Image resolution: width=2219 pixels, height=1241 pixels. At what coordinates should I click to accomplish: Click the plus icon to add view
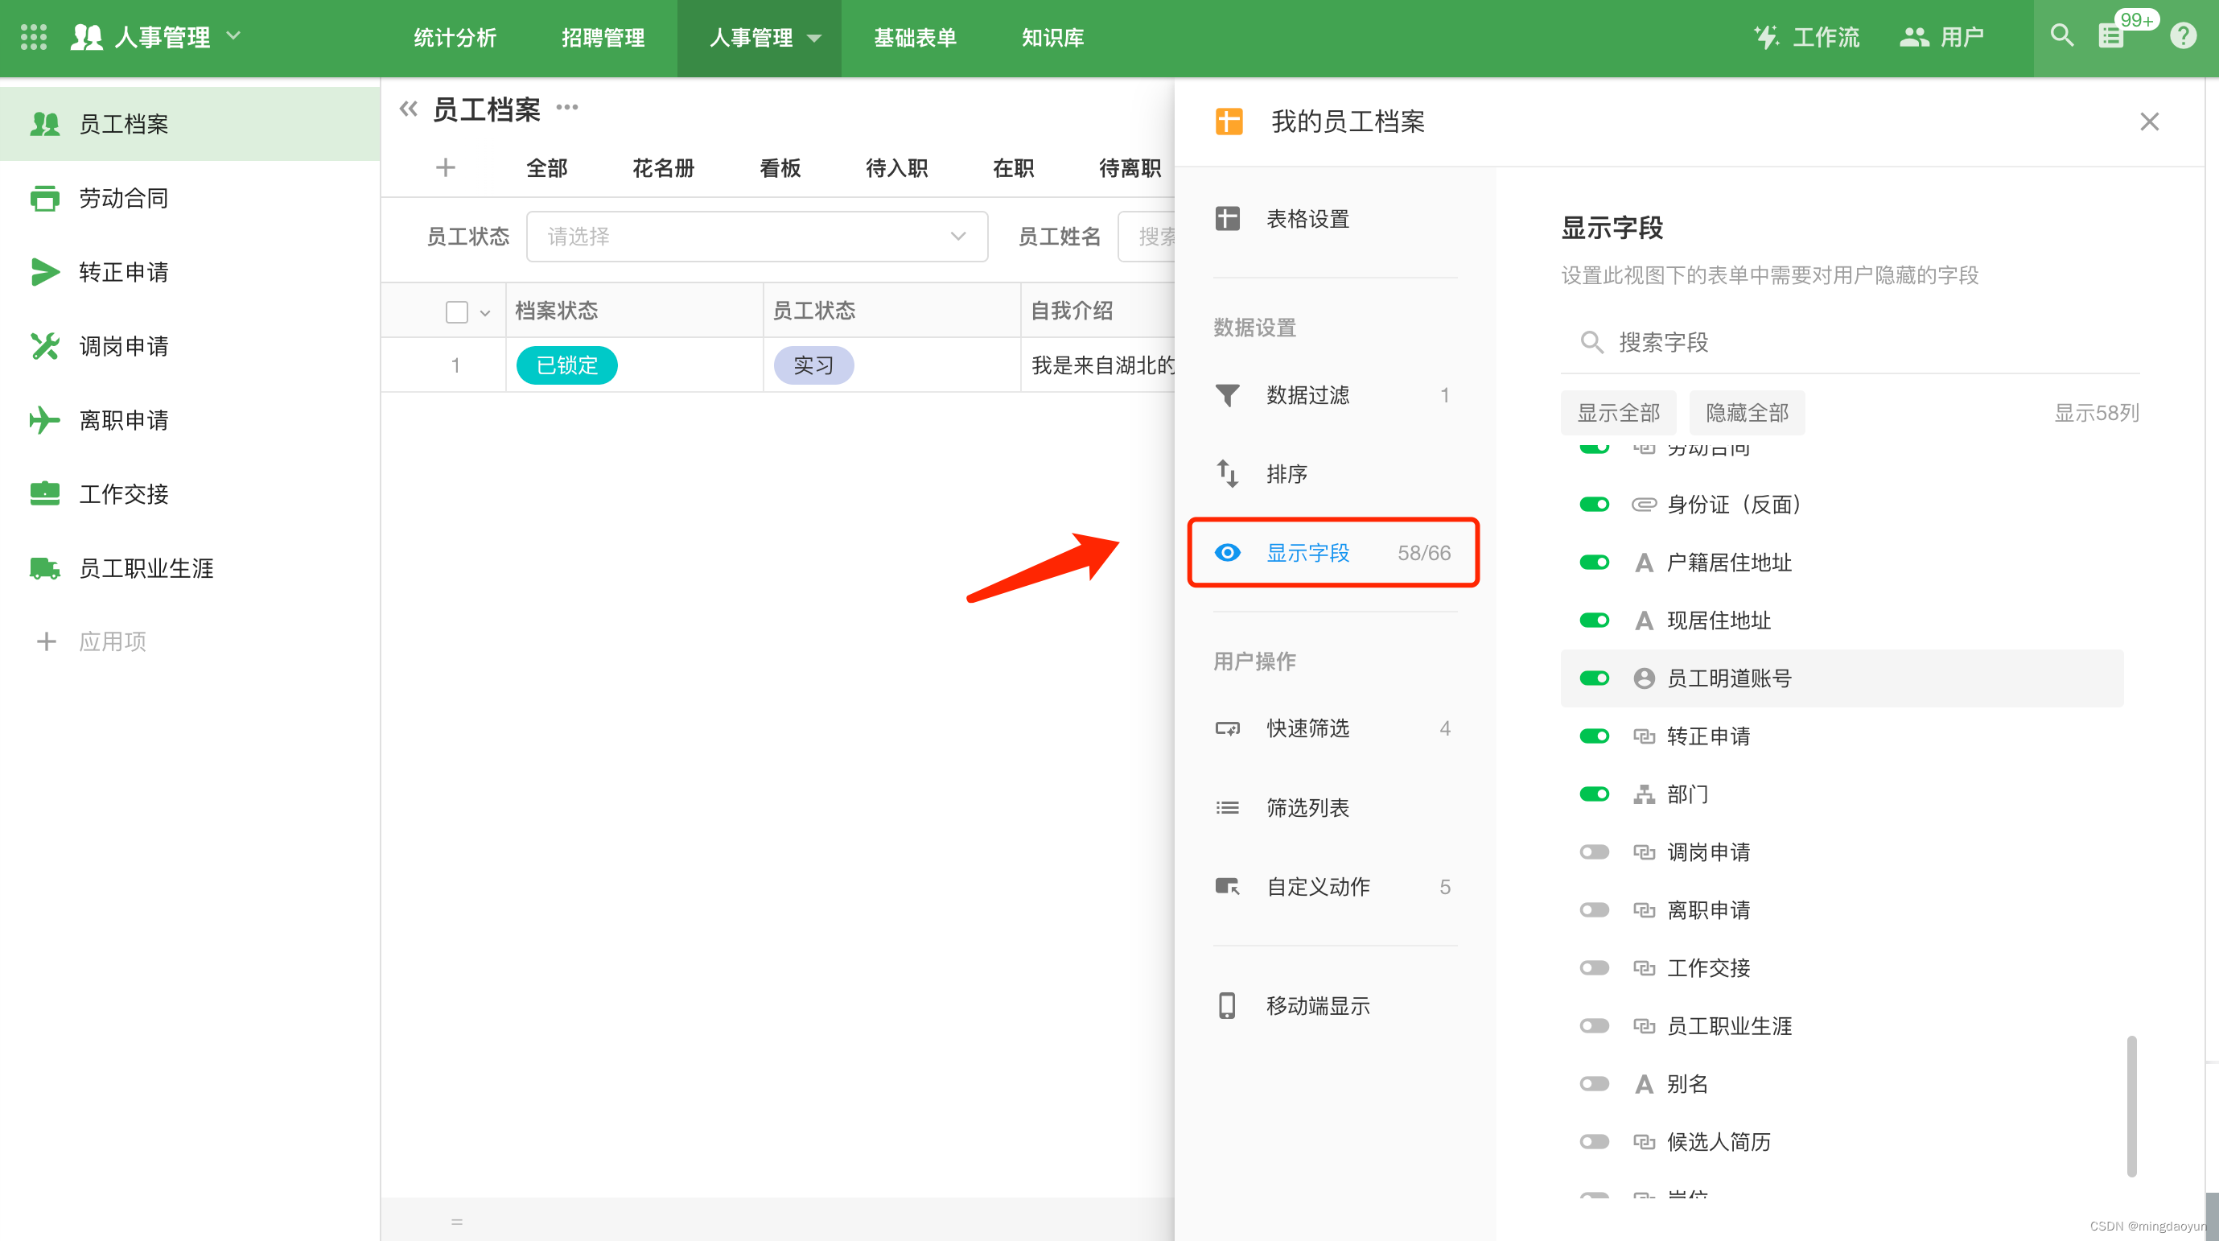(x=446, y=167)
